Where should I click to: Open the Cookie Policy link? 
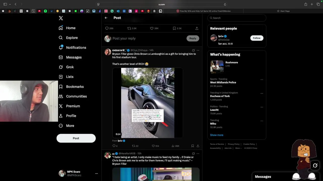click(x=249, y=144)
